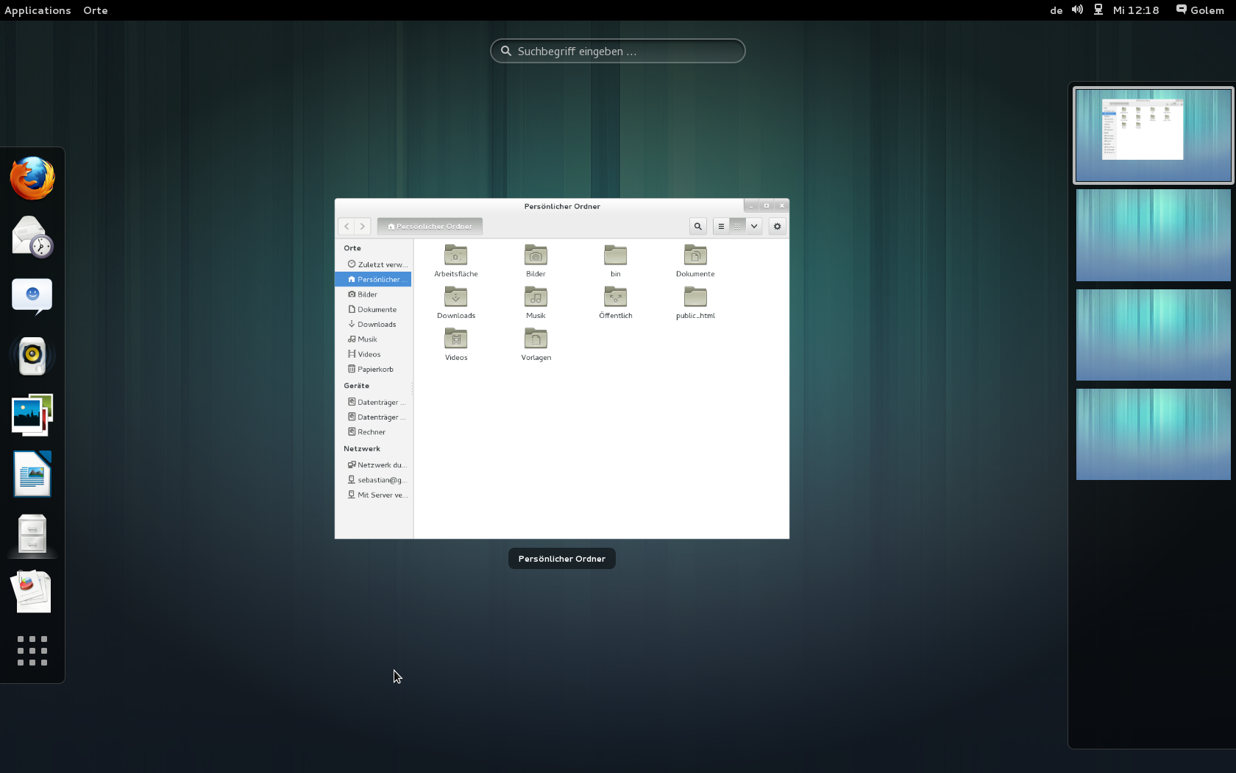Open the gear options menu
The width and height of the screenshot is (1236, 773).
pyautogui.click(x=777, y=226)
